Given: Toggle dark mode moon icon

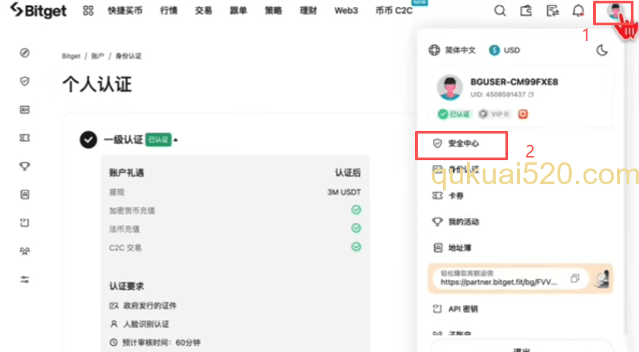Looking at the screenshot, I should pos(602,50).
